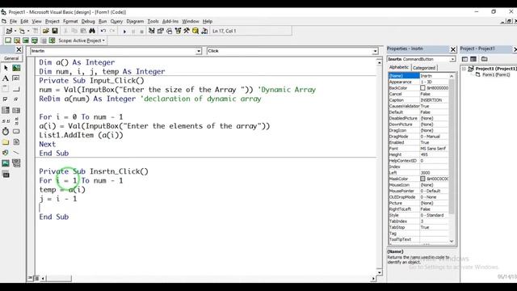This screenshot has height=291, width=517.
Task: Place cursor on the End Sub line of Insrtn_Click
Action: [54, 217]
